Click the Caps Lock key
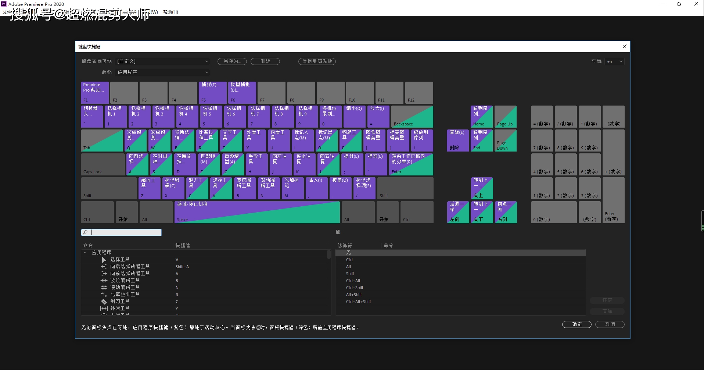Image resolution: width=704 pixels, height=370 pixels. pos(103,164)
